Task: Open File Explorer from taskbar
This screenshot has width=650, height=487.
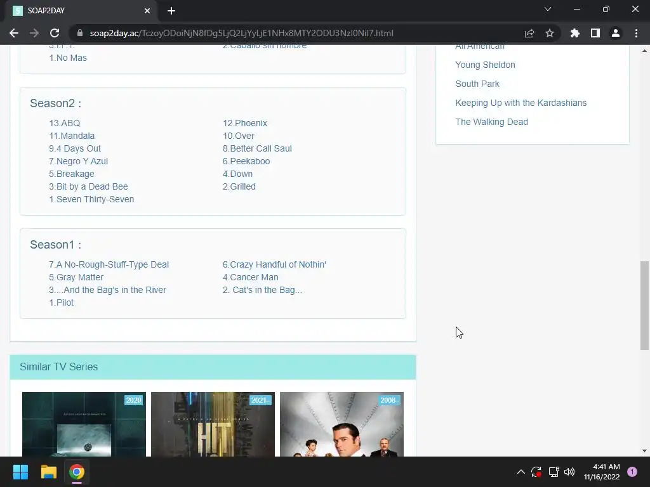Action: pyautogui.click(x=48, y=472)
